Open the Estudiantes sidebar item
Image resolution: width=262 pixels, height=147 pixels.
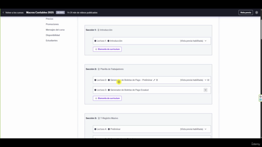click(52, 40)
